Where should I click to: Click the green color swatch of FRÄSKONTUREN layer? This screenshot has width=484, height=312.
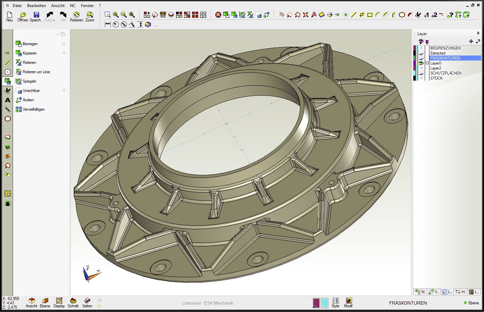[415, 58]
